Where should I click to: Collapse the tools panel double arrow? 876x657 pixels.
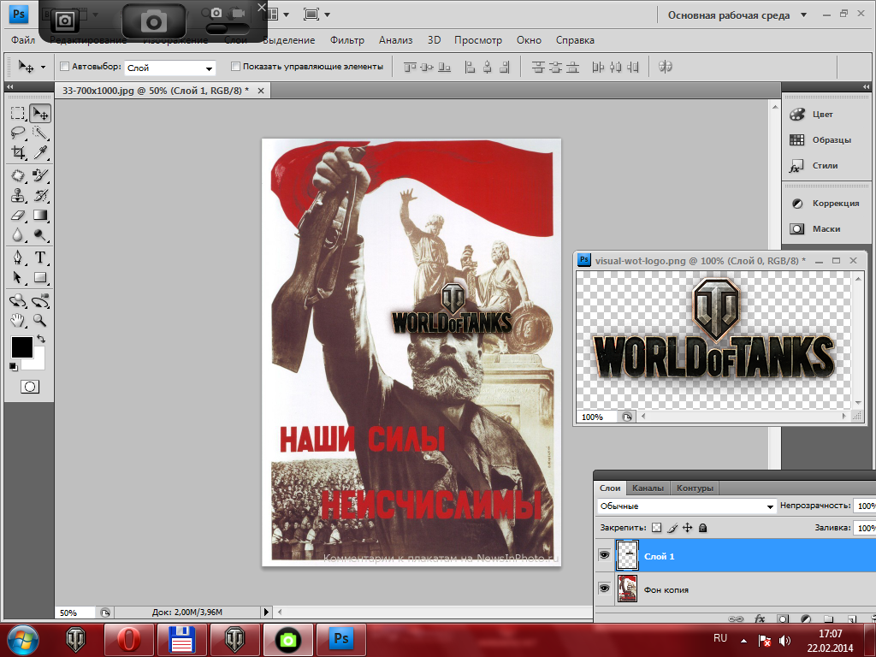pyautogui.click(x=9, y=86)
